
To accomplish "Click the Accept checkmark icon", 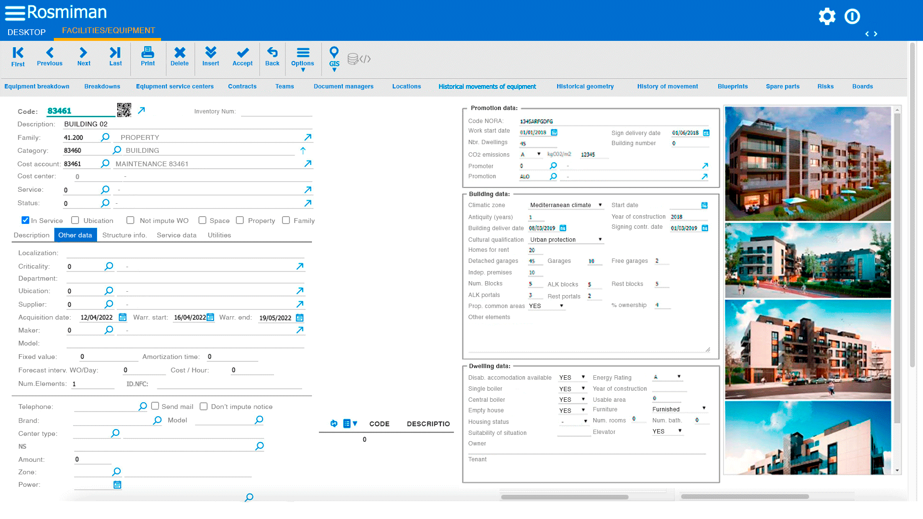I will (242, 54).
